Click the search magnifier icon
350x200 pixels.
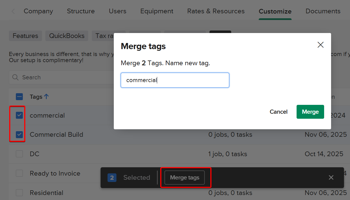coord(16,77)
